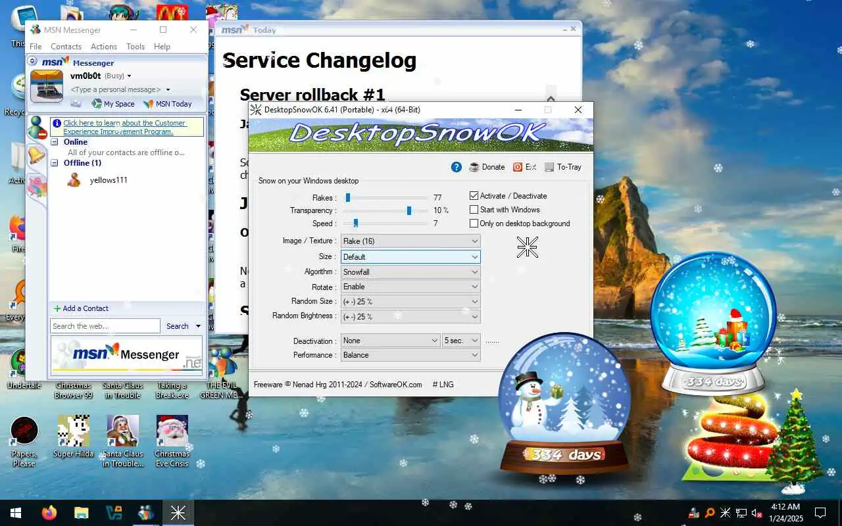The width and height of the screenshot is (842, 526).
Task: Open the Search dropdown arrow in Messenger
Action: pos(198,326)
